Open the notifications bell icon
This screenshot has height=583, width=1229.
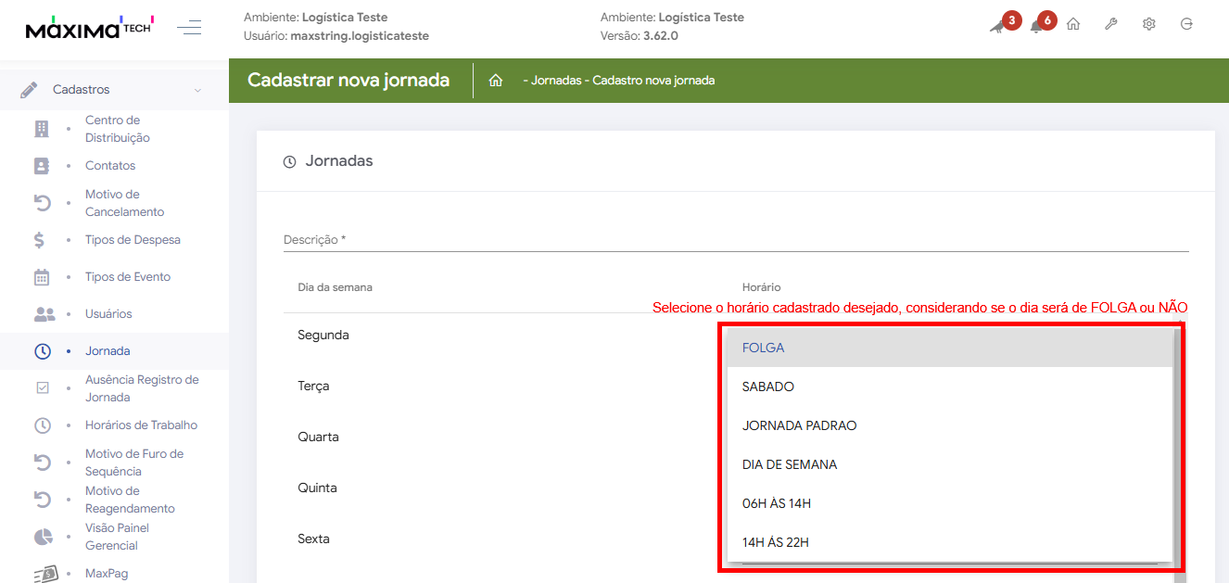1037,26
